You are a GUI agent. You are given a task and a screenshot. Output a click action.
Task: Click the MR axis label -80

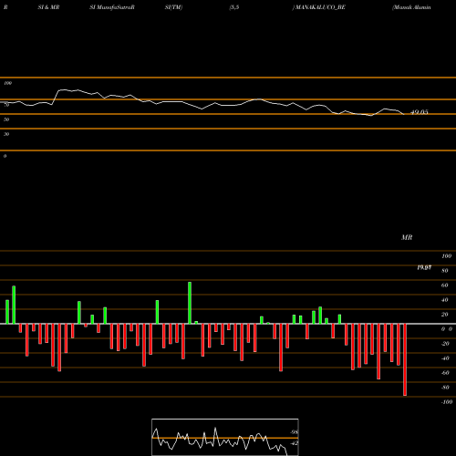pos(445,388)
